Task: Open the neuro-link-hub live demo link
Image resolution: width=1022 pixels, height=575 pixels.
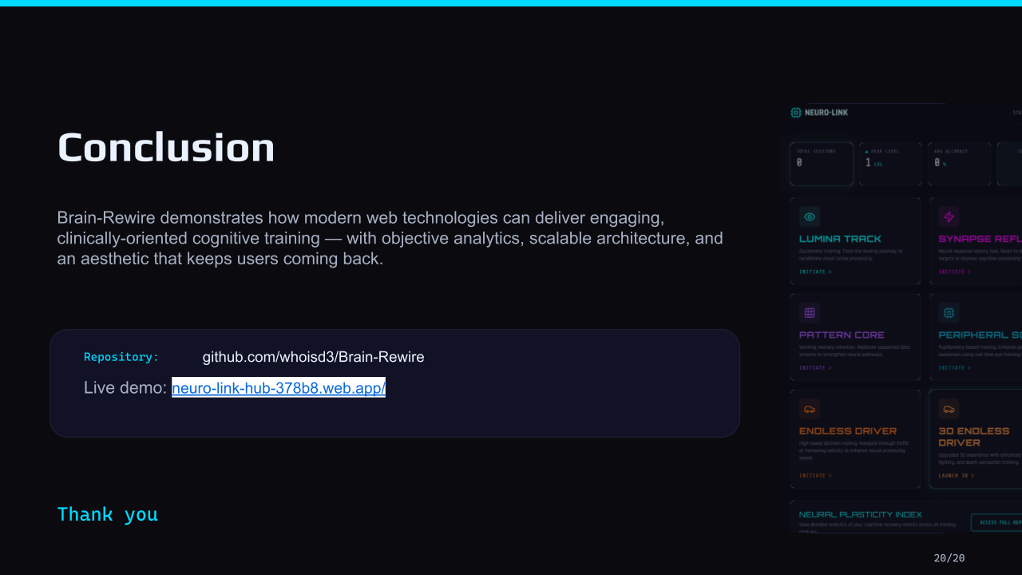Action: 279,388
